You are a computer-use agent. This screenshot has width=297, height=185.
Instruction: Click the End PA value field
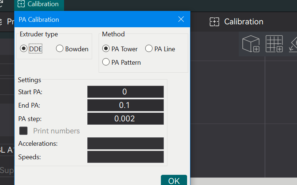pyautogui.click(x=126, y=105)
